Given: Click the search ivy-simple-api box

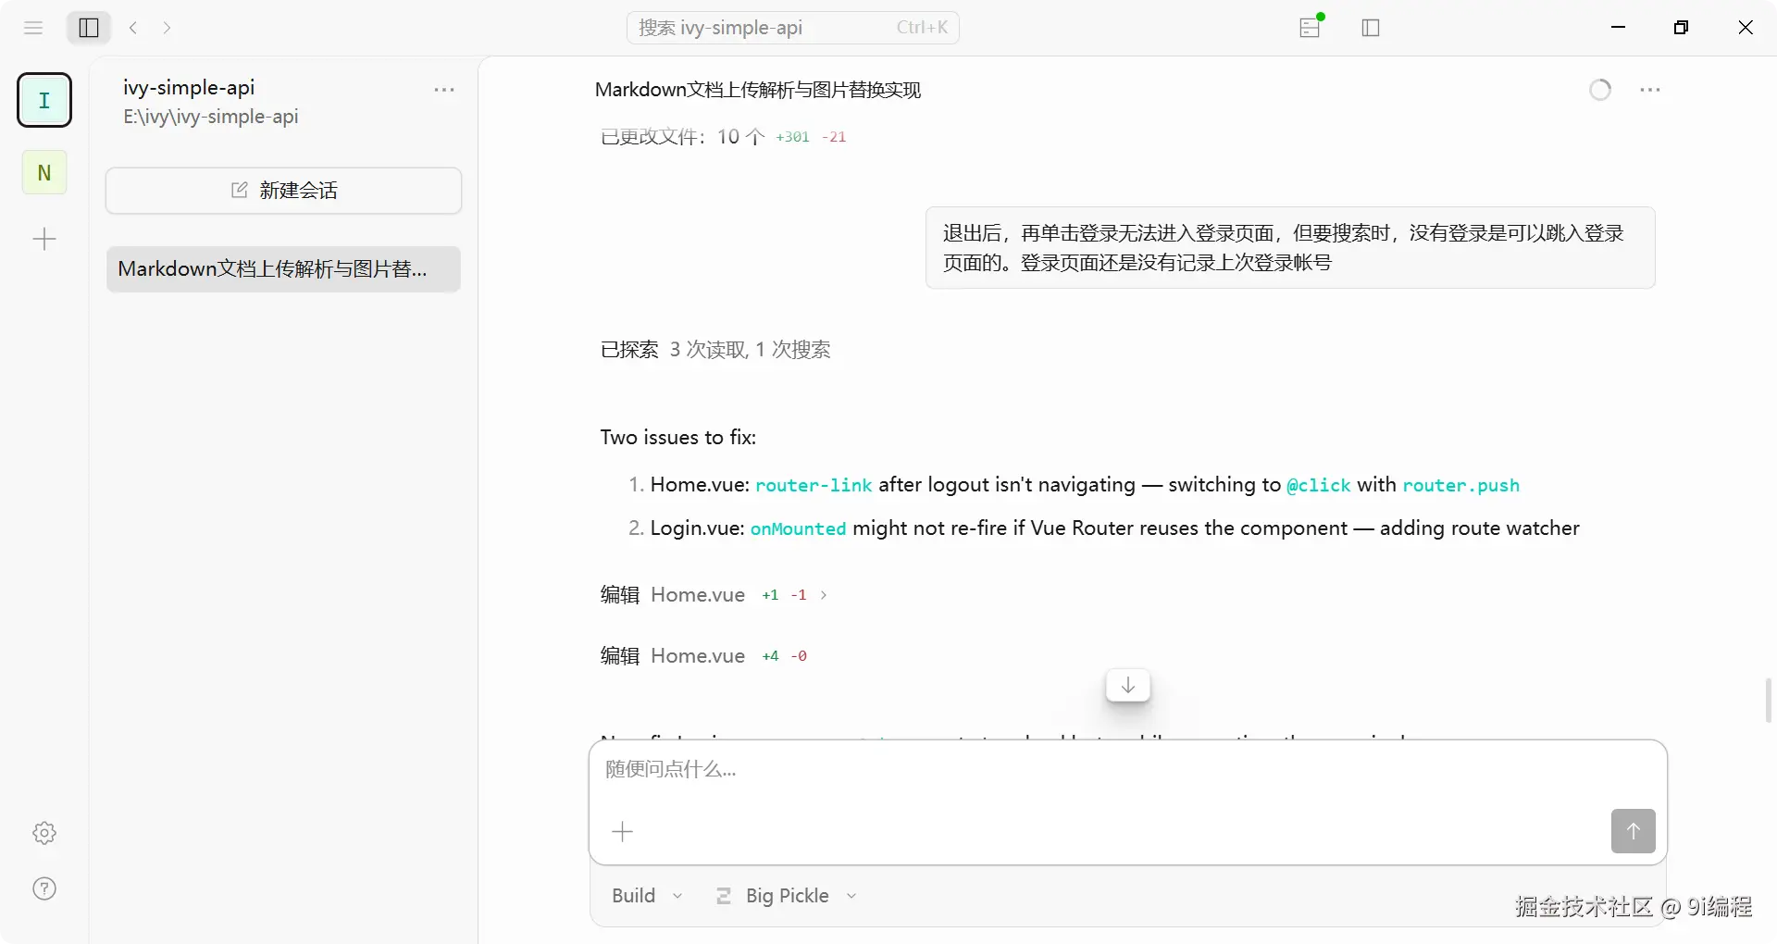Looking at the screenshot, I should 793,28.
